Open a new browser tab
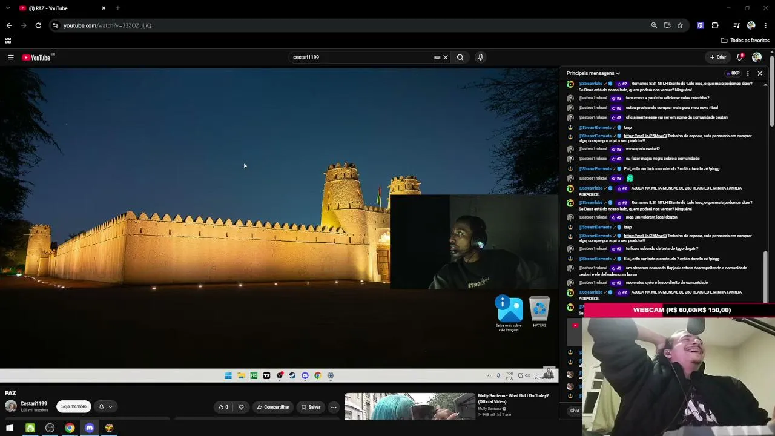This screenshot has width=775, height=436. 117,8
